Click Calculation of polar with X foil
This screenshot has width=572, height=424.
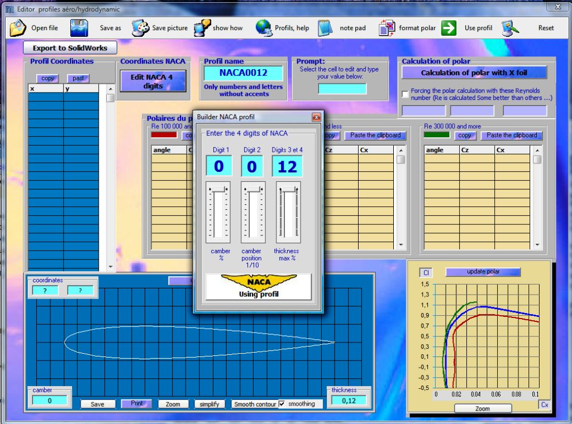[474, 73]
